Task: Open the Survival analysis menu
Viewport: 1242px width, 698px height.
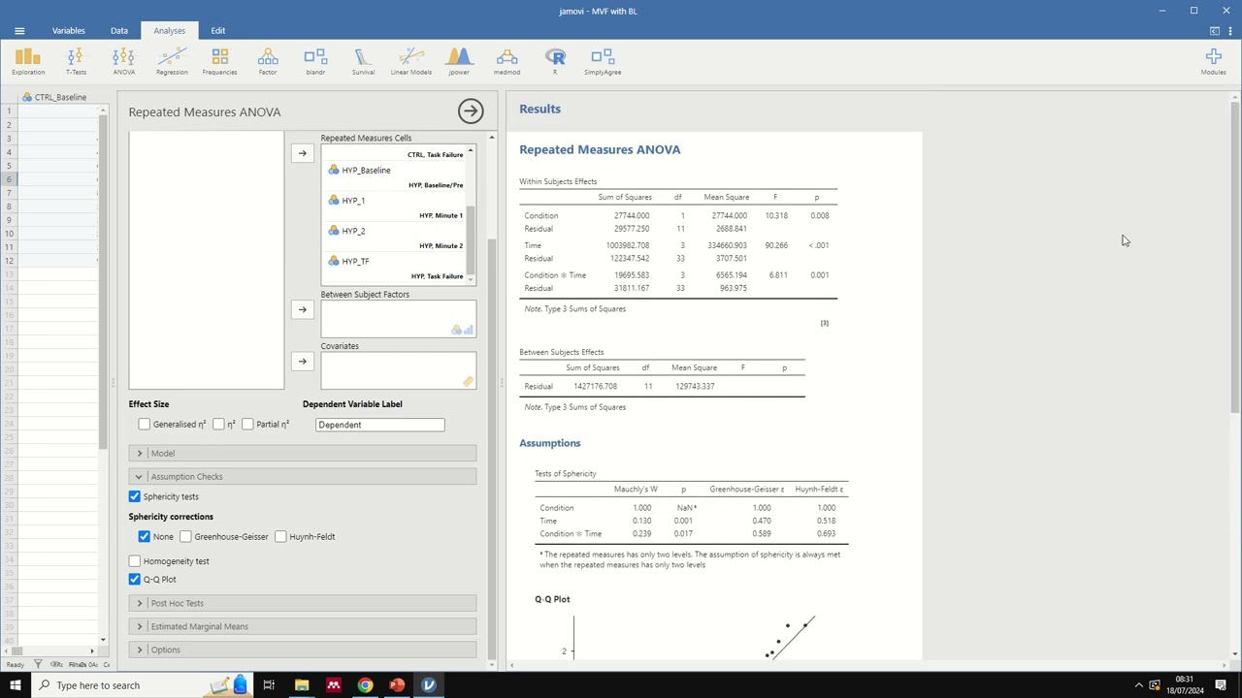Action: (363, 62)
